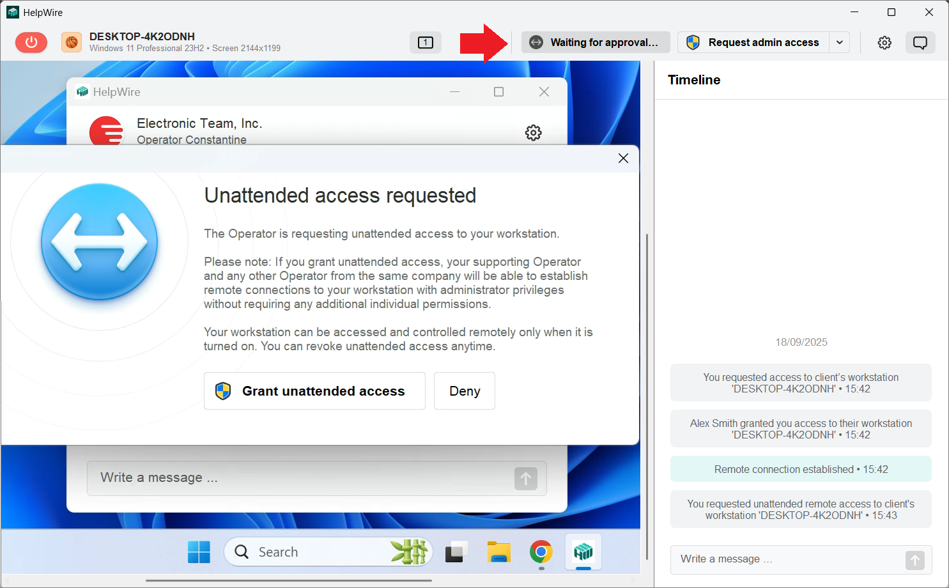Open the chat bubble panel
The width and height of the screenshot is (949, 588).
point(920,42)
